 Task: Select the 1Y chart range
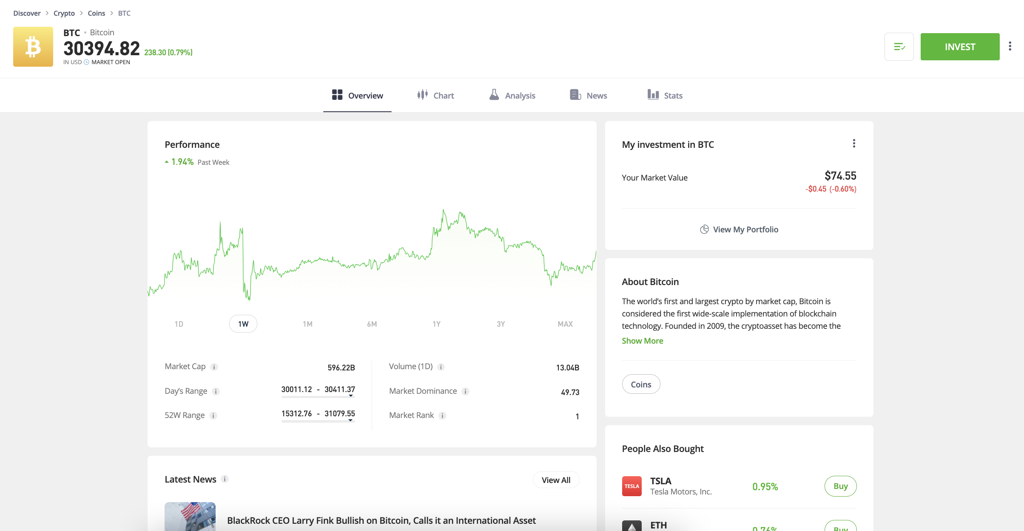coord(436,324)
